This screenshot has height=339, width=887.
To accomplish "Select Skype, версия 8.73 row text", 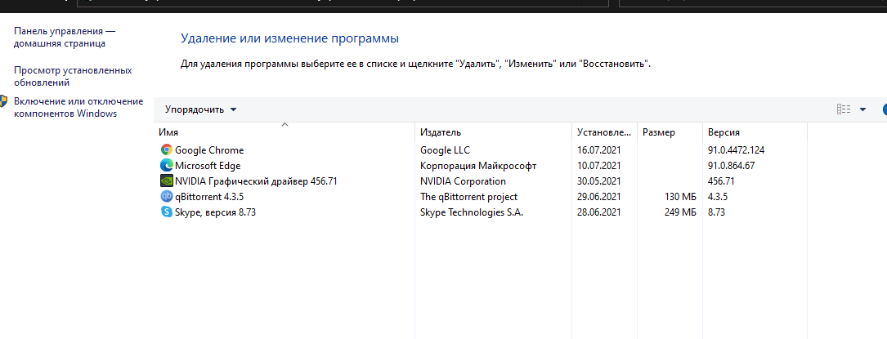I will (x=216, y=212).
